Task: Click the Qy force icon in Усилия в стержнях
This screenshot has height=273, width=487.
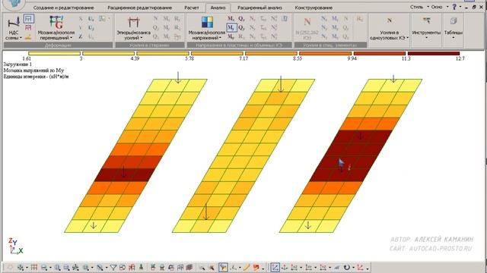Action: click(x=155, y=27)
